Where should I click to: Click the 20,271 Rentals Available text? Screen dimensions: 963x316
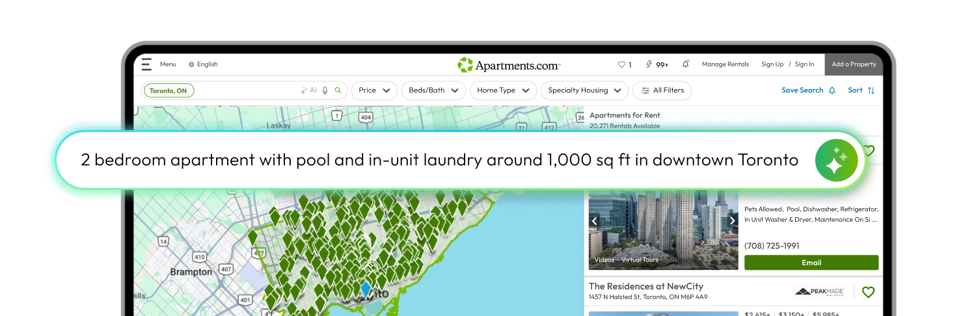tap(625, 125)
